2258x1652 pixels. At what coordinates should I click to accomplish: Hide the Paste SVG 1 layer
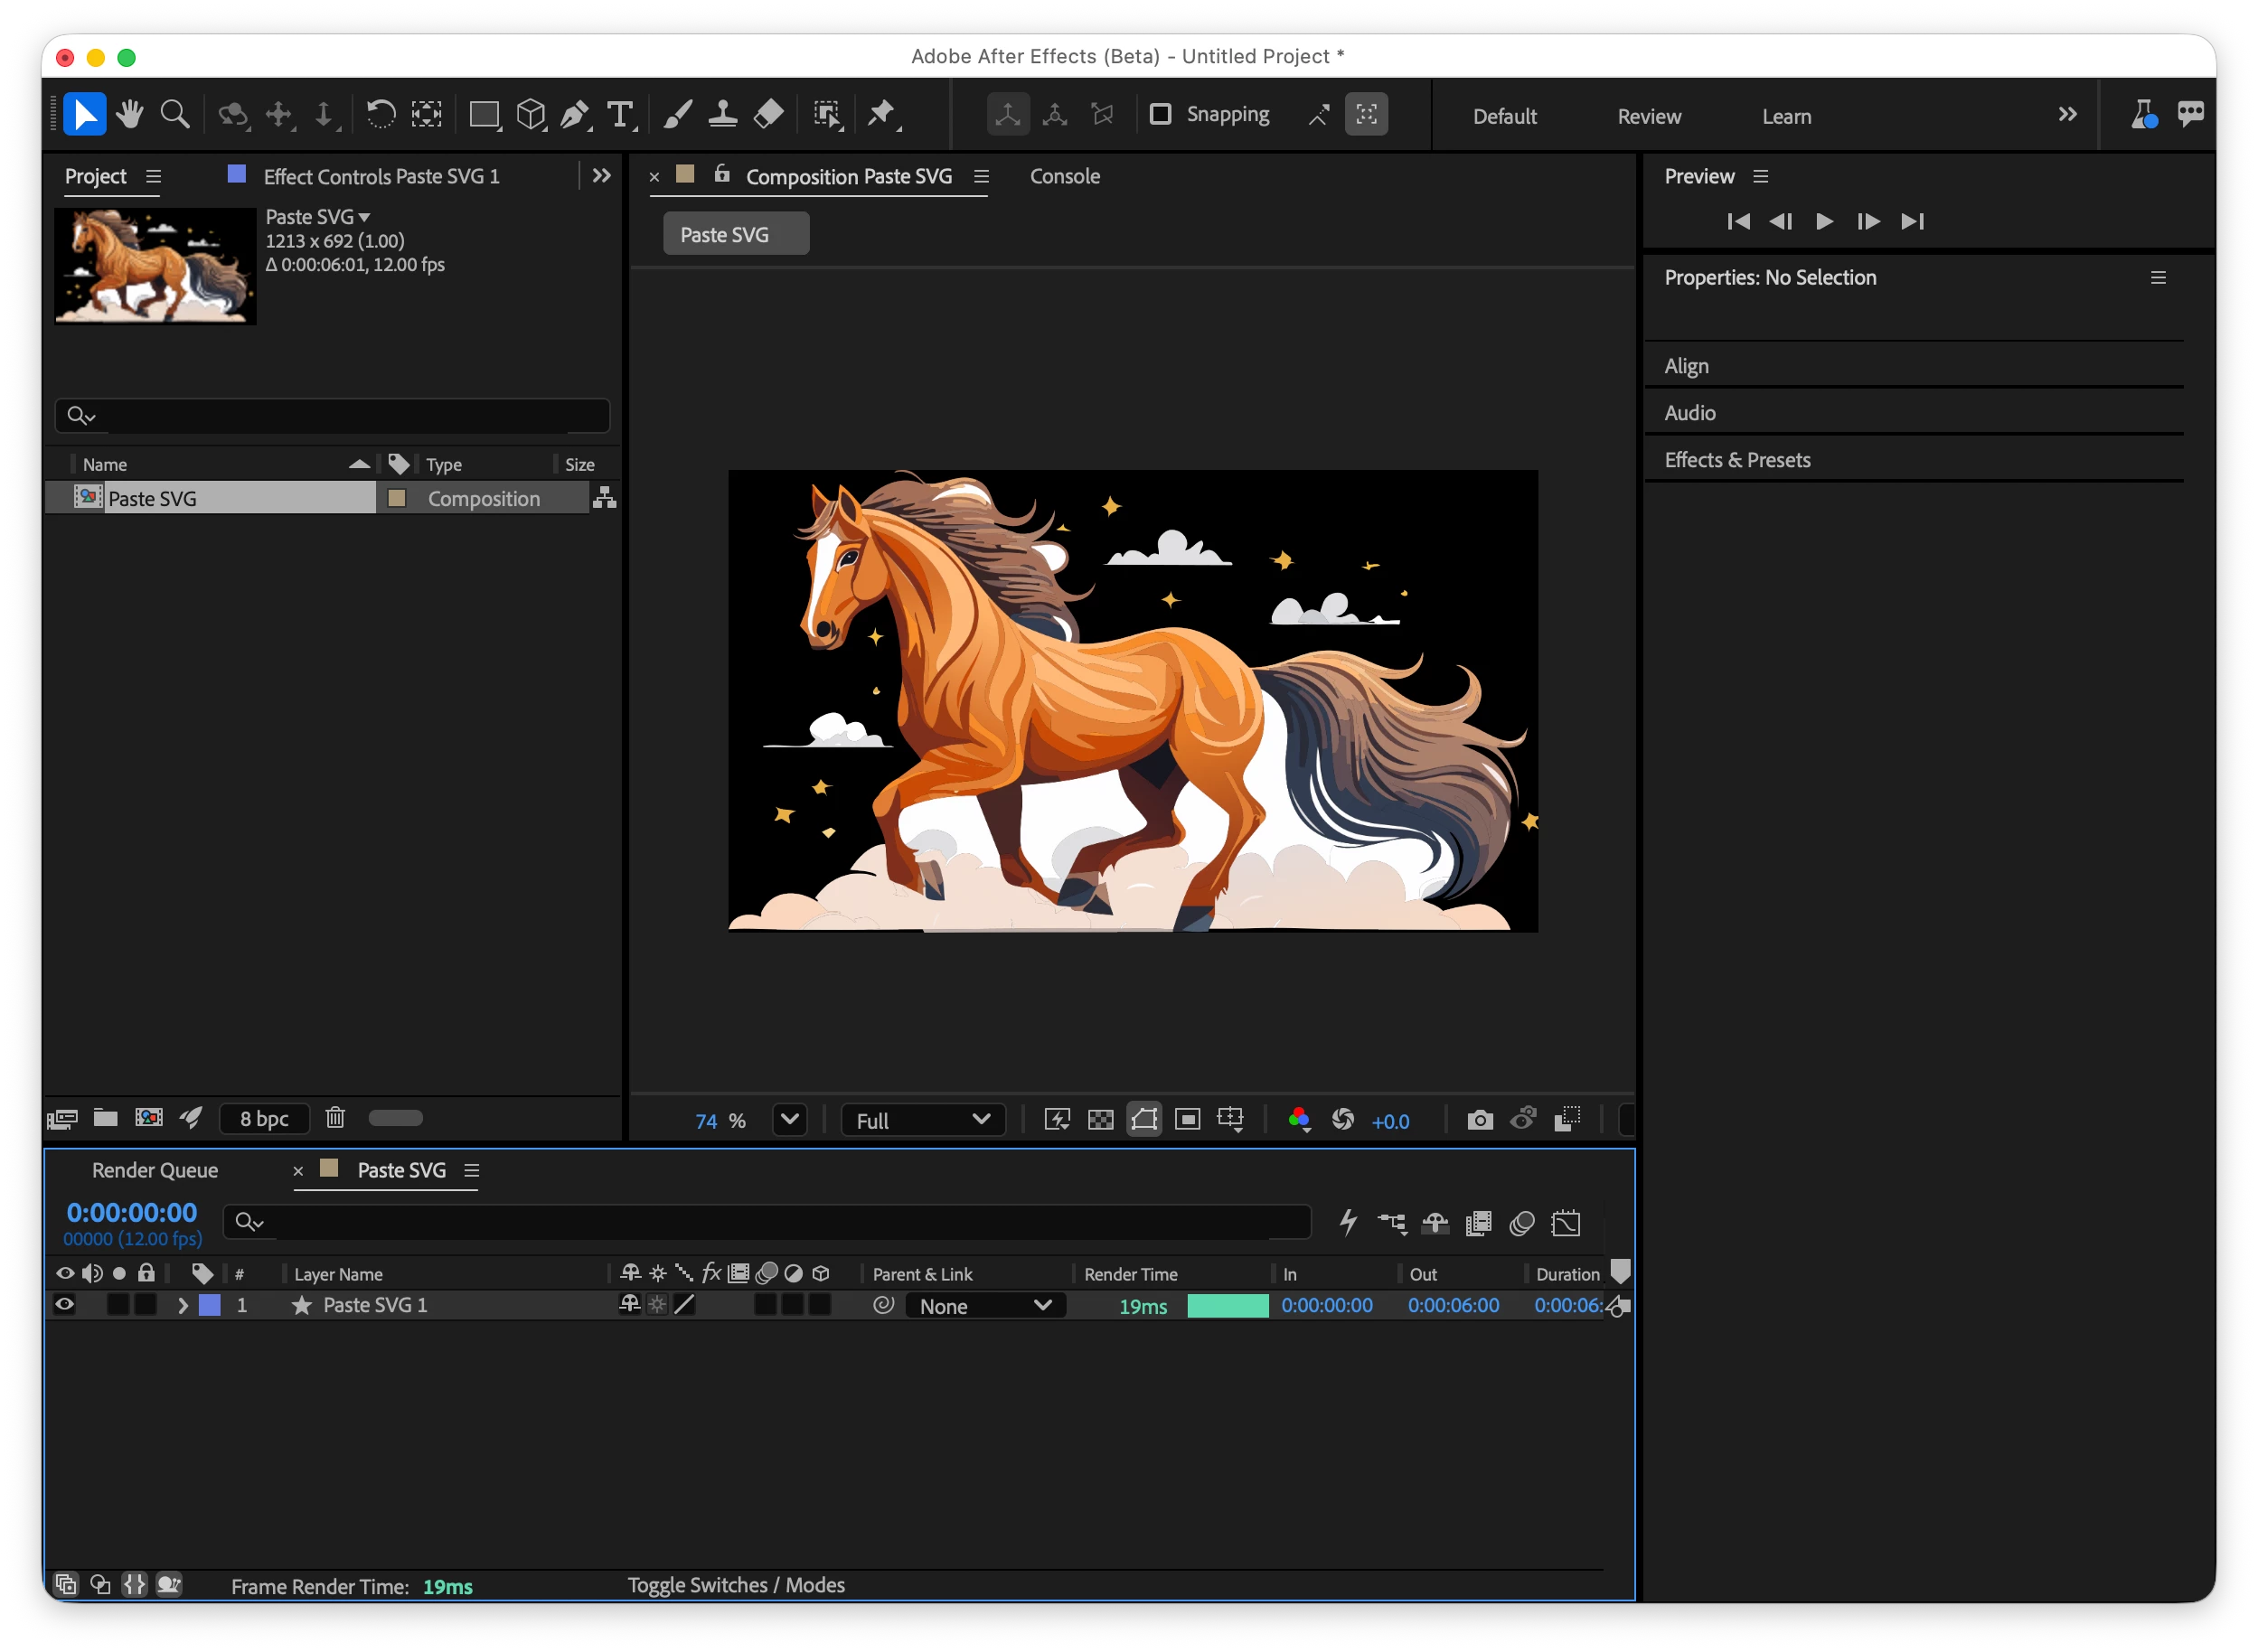click(x=65, y=1305)
